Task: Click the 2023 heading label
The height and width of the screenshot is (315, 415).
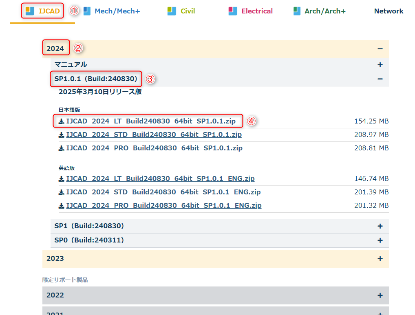Action: coord(55,258)
